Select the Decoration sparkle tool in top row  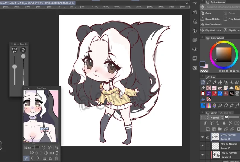point(232,83)
